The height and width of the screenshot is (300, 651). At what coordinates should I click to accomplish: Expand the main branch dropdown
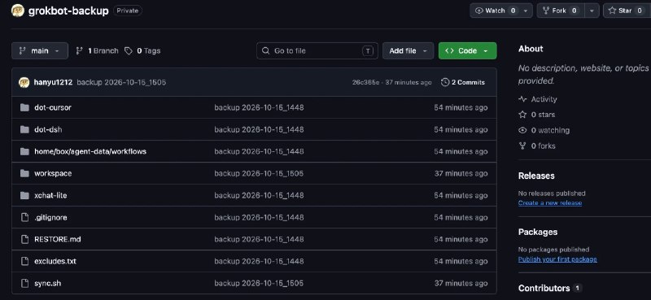point(40,50)
